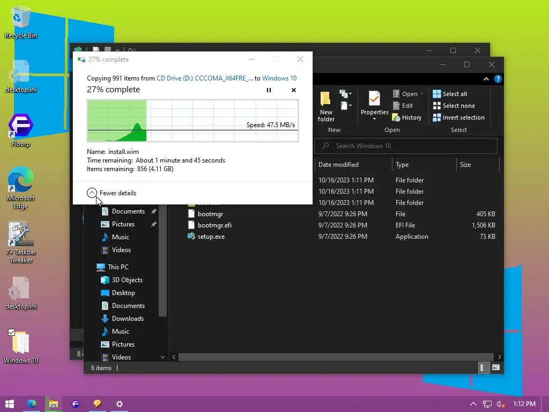Screen dimensions: 549x412
Task: Sort by the Date modified column
Action: 353,165
